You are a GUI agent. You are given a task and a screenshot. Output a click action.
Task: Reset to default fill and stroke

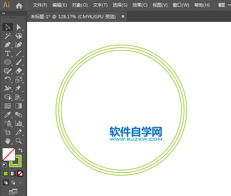(4, 165)
